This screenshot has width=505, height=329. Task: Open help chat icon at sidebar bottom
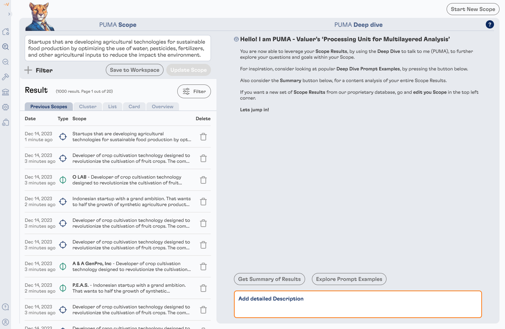(x=5, y=307)
